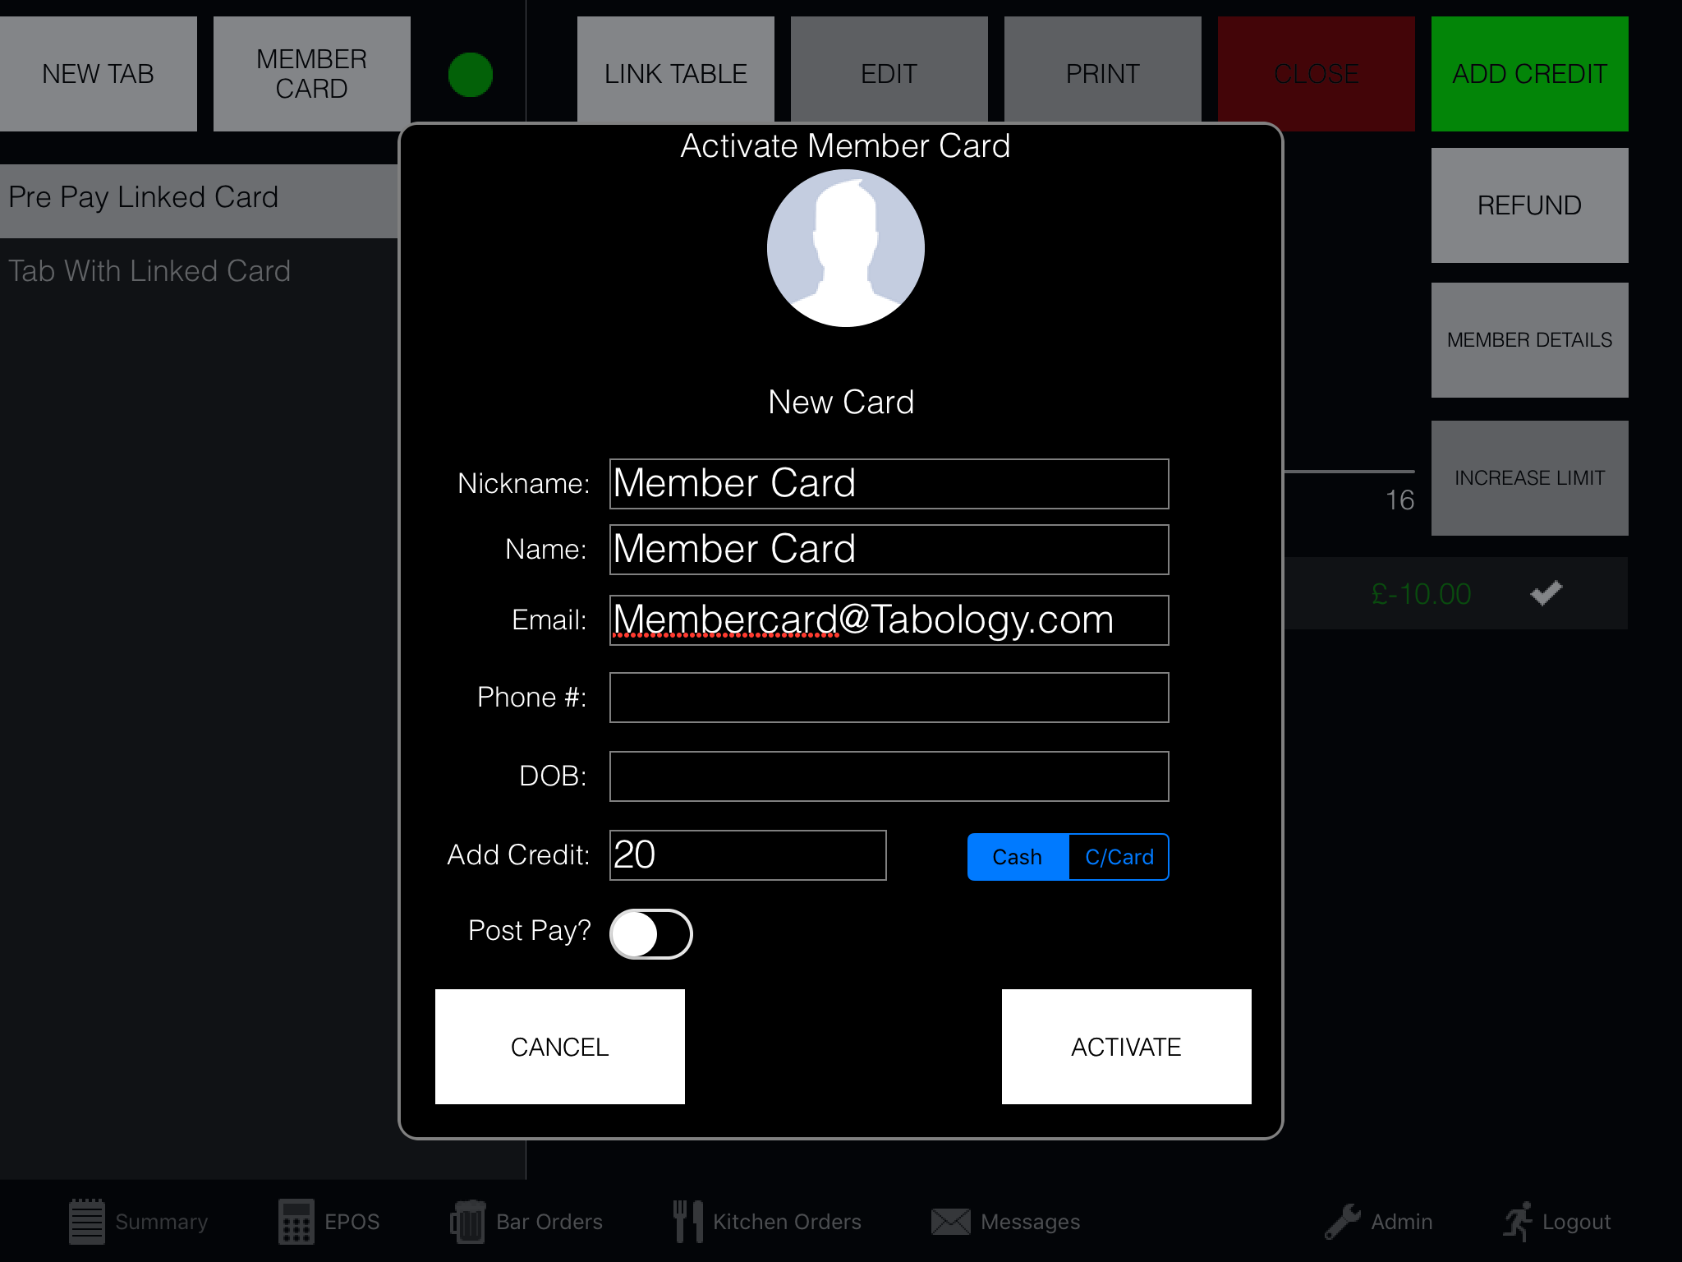Click the checkmark next to £-10.00

pyautogui.click(x=1546, y=593)
